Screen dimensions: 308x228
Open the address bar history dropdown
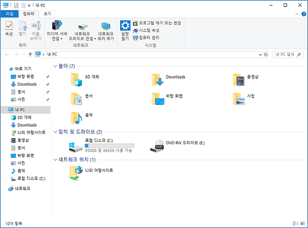[x=260, y=55]
